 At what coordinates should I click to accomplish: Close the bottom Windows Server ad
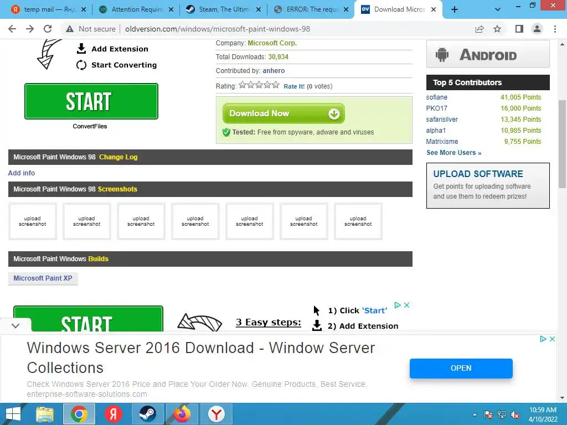tap(552, 339)
